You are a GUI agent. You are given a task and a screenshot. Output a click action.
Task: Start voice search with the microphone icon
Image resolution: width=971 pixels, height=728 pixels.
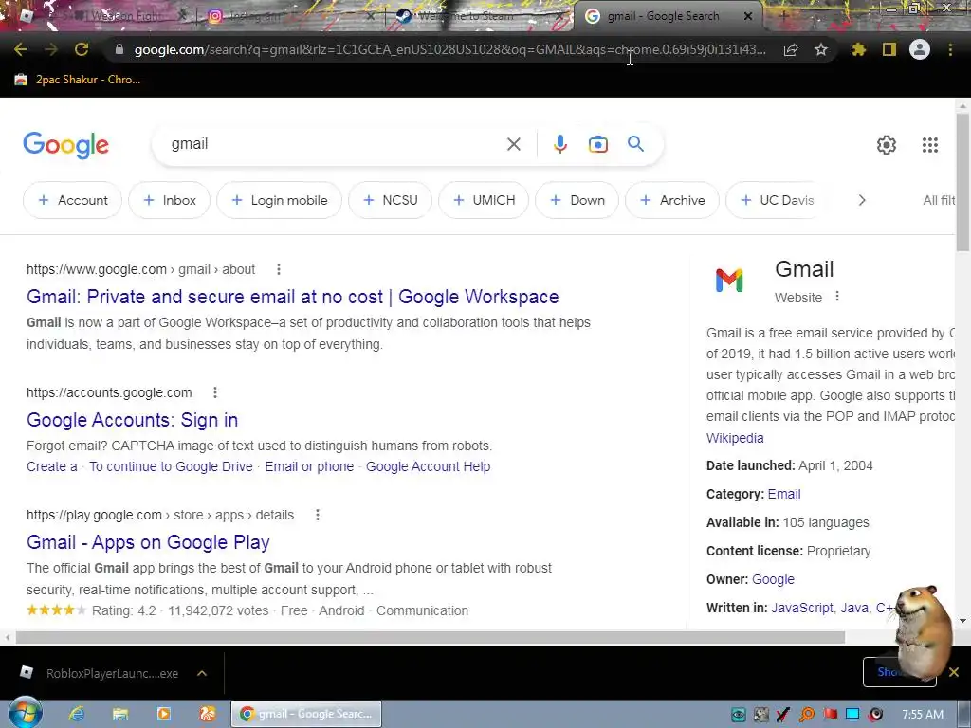559,144
